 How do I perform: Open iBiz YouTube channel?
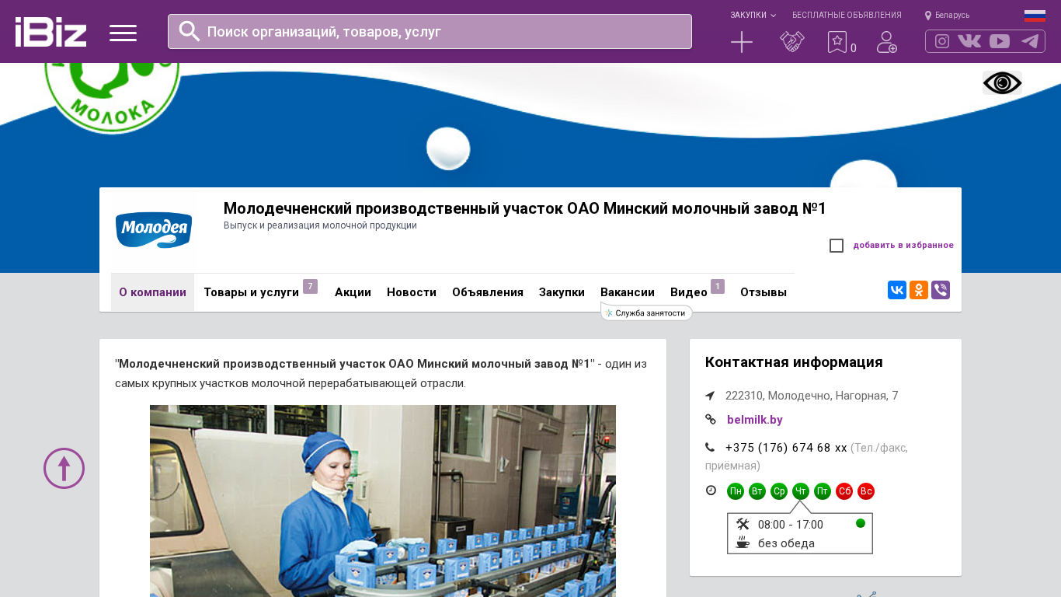pos(1000,41)
